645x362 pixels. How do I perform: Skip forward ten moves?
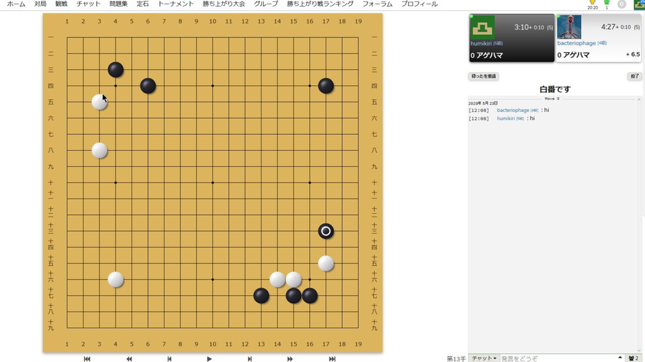tap(290, 359)
